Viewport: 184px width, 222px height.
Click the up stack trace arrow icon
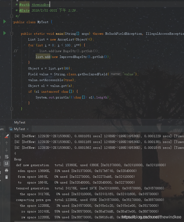(x=7, y=143)
